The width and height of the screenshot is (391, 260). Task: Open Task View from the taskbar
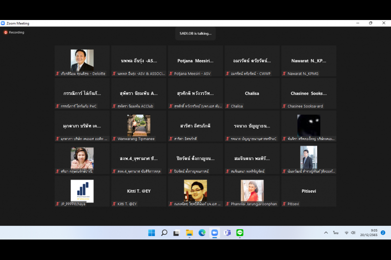176,233
